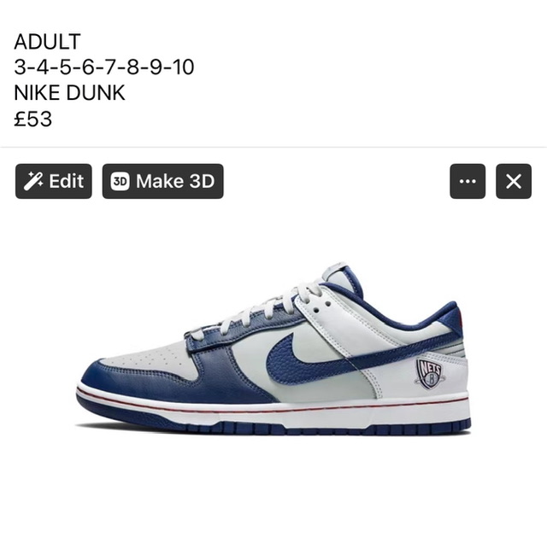The width and height of the screenshot is (547, 537).
Task: Close the image viewer with X
Action: pyautogui.click(x=514, y=181)
